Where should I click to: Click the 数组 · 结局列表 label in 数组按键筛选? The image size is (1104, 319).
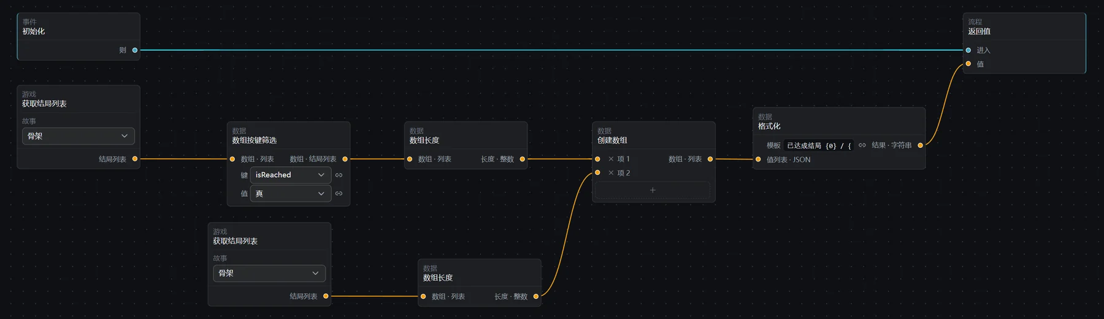[313, 159]
